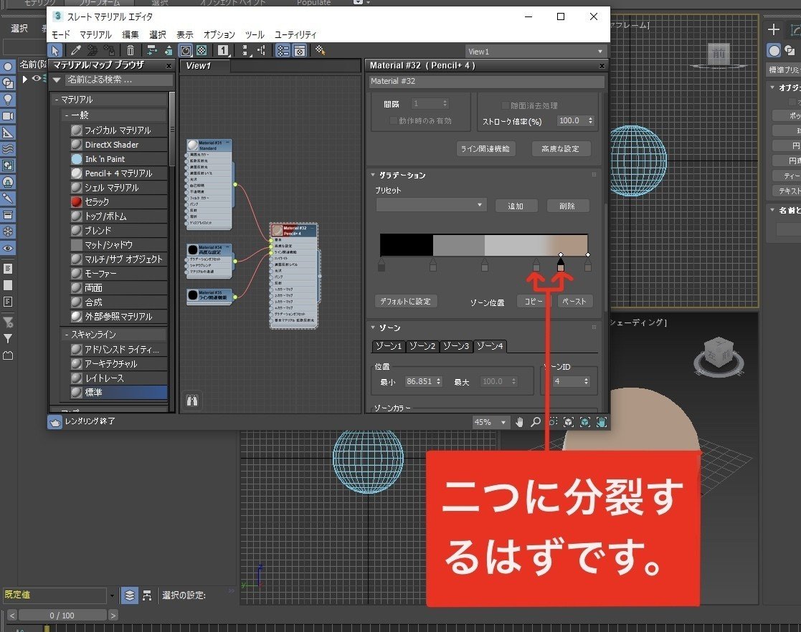Click the 削除 preset button
This screenshot has height=632, width=801.
(567, 206)
